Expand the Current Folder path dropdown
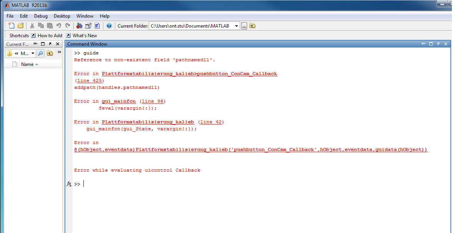The image size is (455, 233). point(236,26)
